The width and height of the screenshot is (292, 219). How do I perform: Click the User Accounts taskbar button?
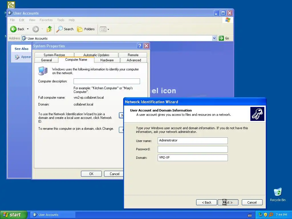point(53,215)
